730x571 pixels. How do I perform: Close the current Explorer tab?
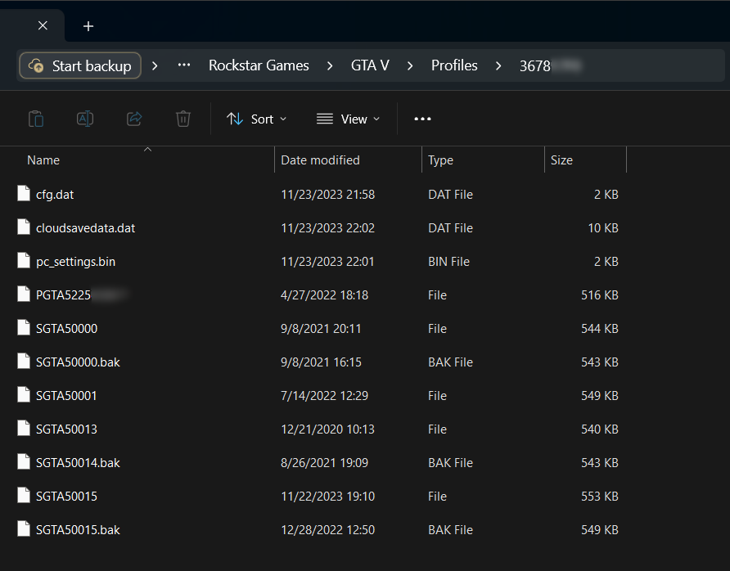pyautogui.click(x=43, y=26)
